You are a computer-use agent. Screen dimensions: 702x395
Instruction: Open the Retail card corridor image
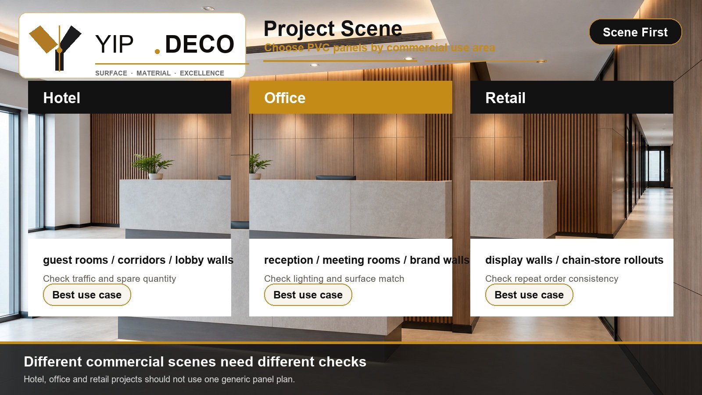pos(572,176)
